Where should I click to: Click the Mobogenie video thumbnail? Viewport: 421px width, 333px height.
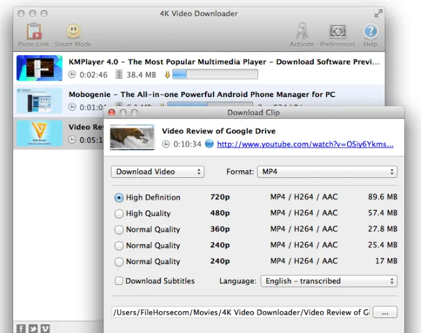pyautogui.click(x=39, y=101)
